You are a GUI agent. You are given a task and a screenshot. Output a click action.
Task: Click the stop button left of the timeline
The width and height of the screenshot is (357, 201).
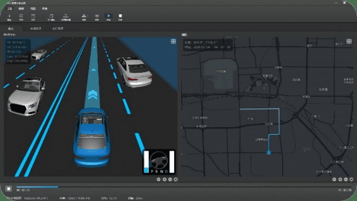[9, 188]
